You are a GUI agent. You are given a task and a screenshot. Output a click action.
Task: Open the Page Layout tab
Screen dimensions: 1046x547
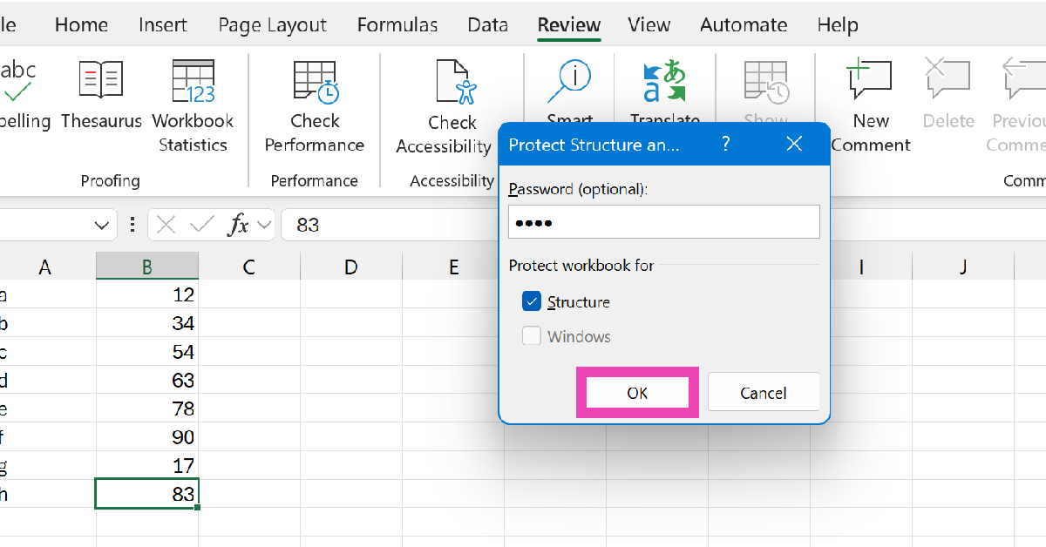click(x=273, y=24)
